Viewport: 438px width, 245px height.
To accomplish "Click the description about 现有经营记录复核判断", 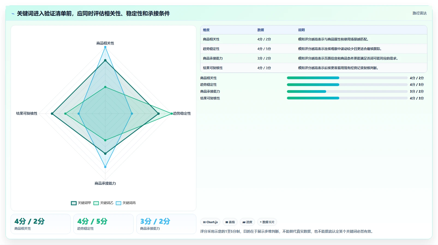I will [339, 68].
